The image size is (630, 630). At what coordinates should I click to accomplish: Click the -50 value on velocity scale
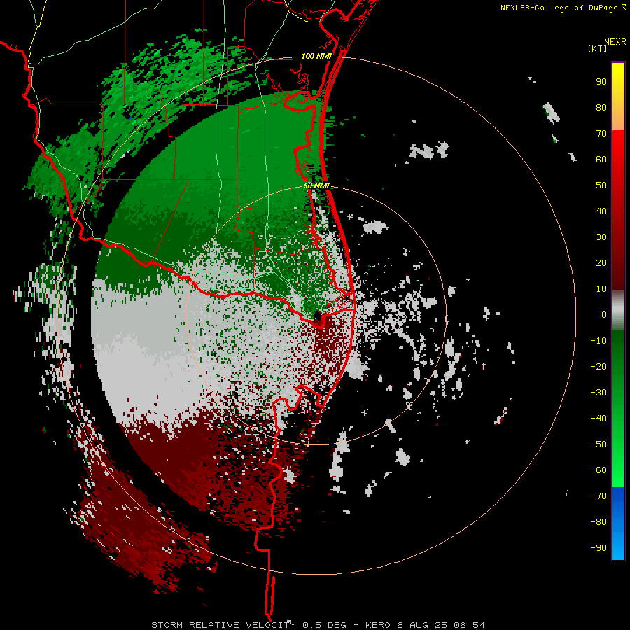tap(598, 444)
